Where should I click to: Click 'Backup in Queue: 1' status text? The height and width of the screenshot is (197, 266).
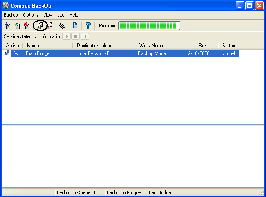[x=76, y=192]
